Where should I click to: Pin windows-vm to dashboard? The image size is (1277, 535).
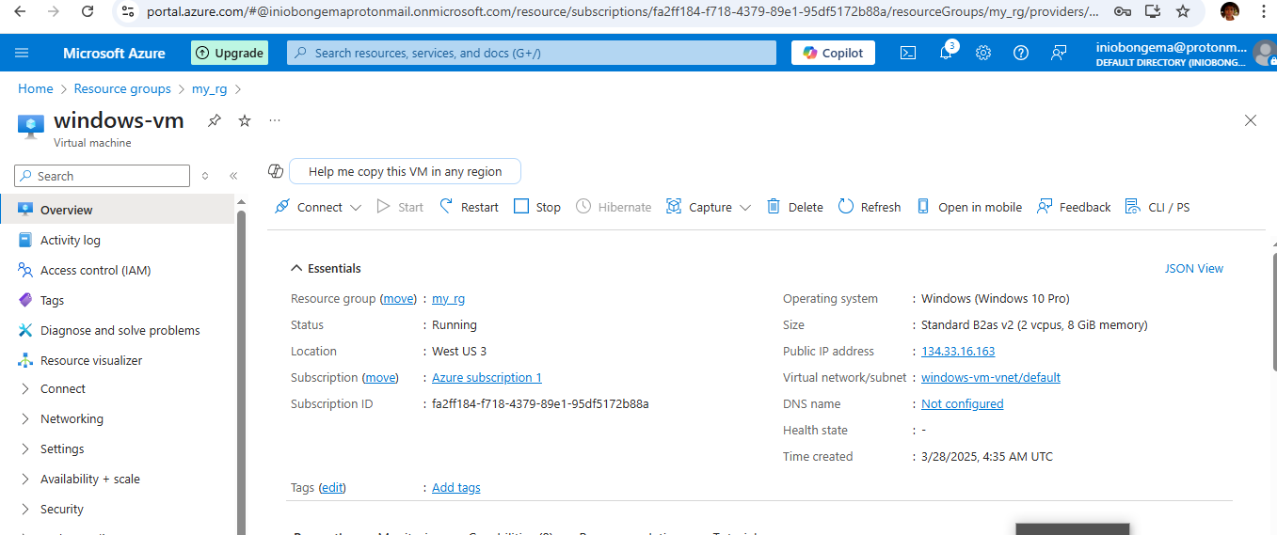tap(215, 120)
